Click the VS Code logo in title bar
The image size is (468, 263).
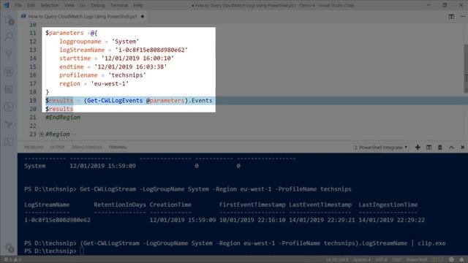tap(7, 5)
